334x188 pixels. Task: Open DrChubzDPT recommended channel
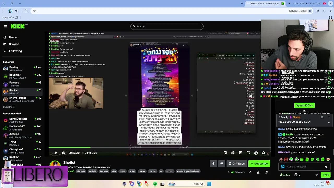[22, 128]
